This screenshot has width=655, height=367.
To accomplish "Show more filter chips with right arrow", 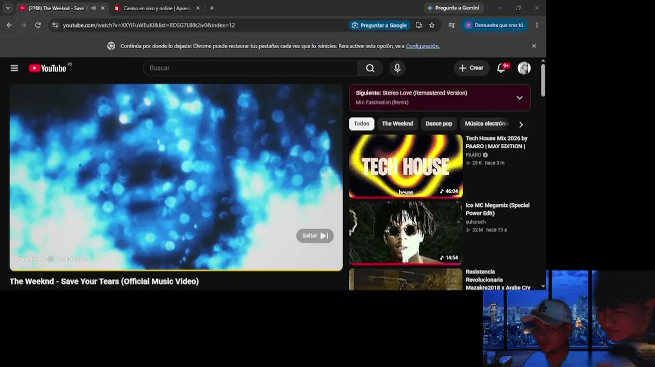I will click(x=521, y=124).
